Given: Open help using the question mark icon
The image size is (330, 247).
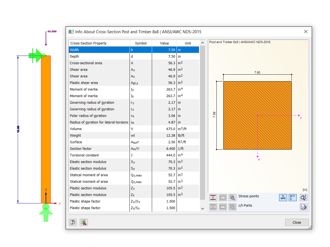Looking at the screenshot, I should 73,222.
